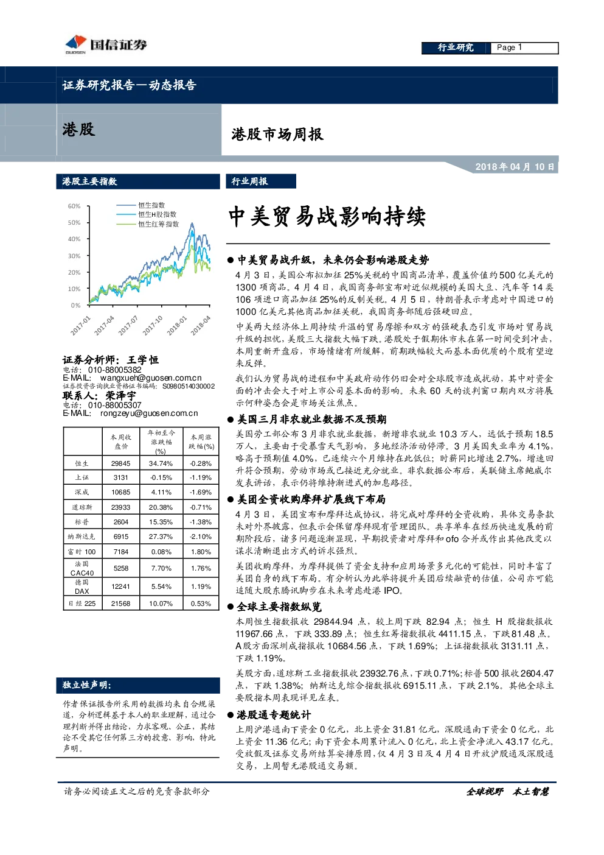This screenshot has height=855, width=604.
Task: Click the index performance line chart
Action: [149, 263]
